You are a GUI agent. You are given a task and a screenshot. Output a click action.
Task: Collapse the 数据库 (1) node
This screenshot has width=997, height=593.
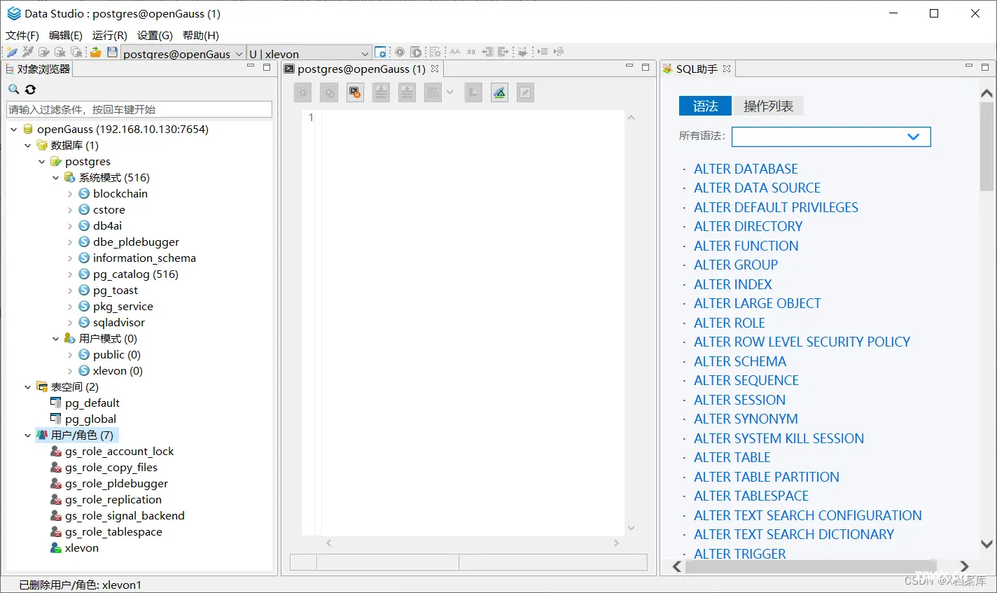27,146
